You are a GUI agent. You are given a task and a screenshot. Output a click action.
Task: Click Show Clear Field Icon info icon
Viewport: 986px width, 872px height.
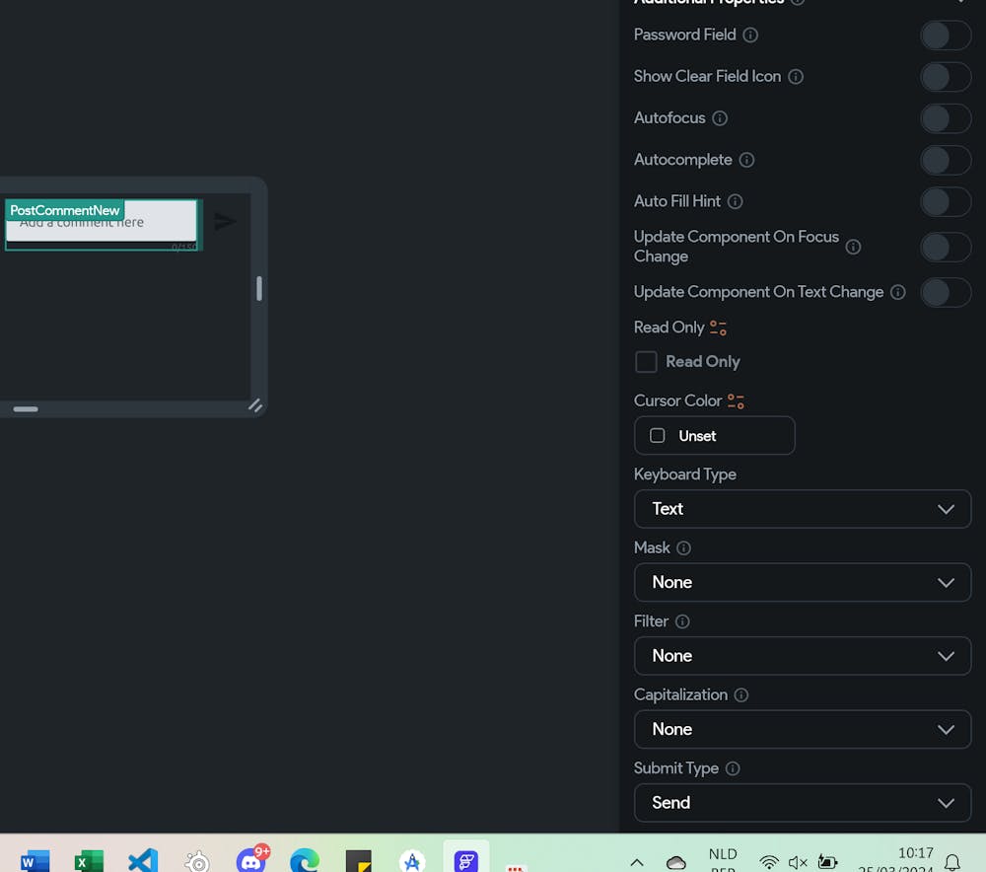796,76
